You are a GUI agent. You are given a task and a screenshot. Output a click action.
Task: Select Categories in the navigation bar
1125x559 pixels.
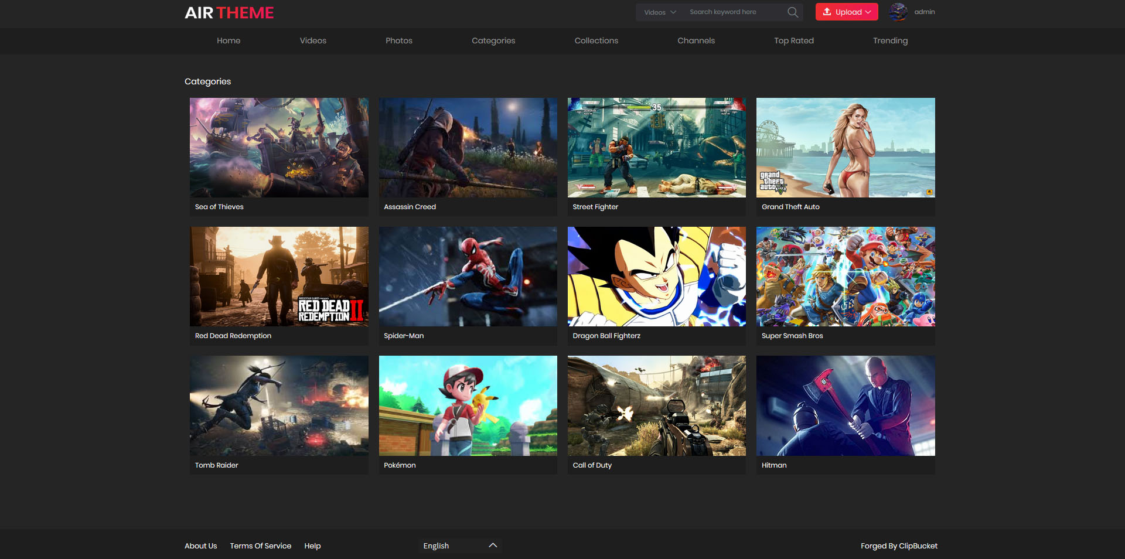tap(493, 40)
